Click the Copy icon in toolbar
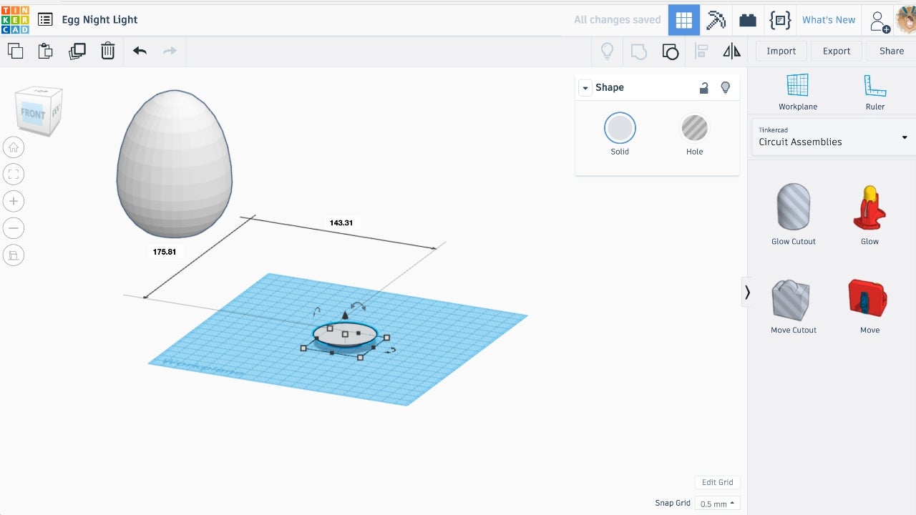The width and height of the screenshot is (916, 515). 15,51
